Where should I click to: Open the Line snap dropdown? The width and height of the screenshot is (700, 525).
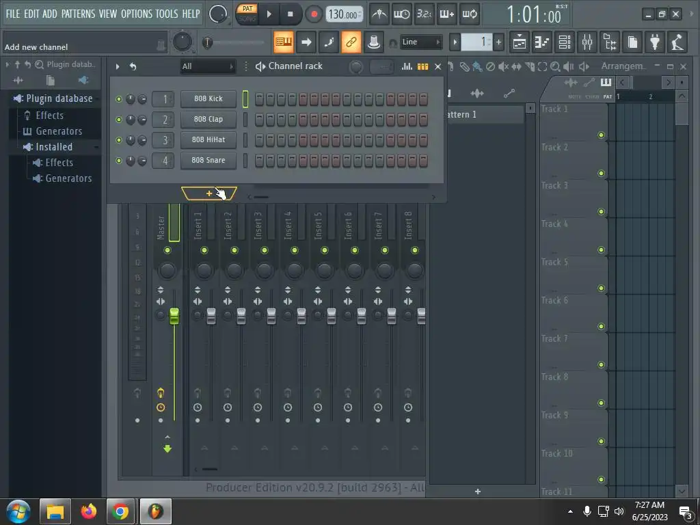point(420,42)
